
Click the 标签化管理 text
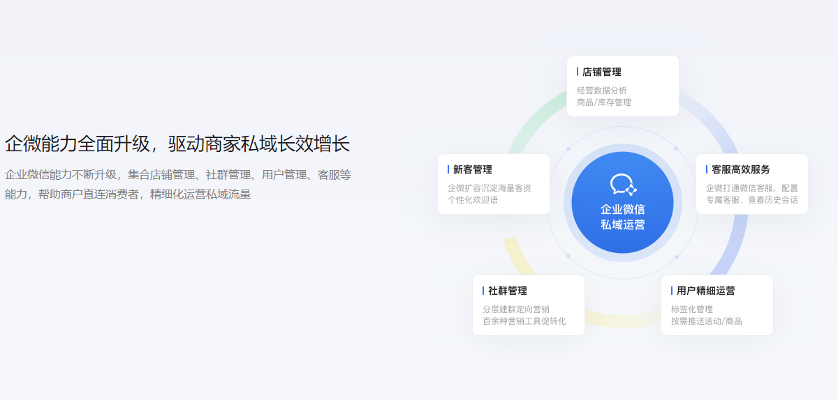coord(692,309)
